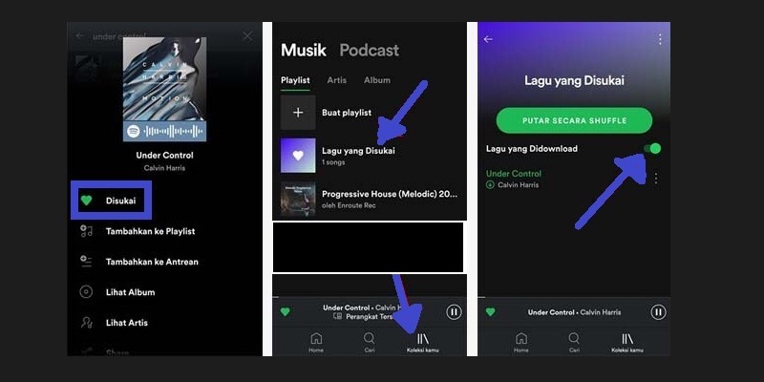Switch to the Podcast tab
The height and width of the screenshot is (382, 764).
369,51
